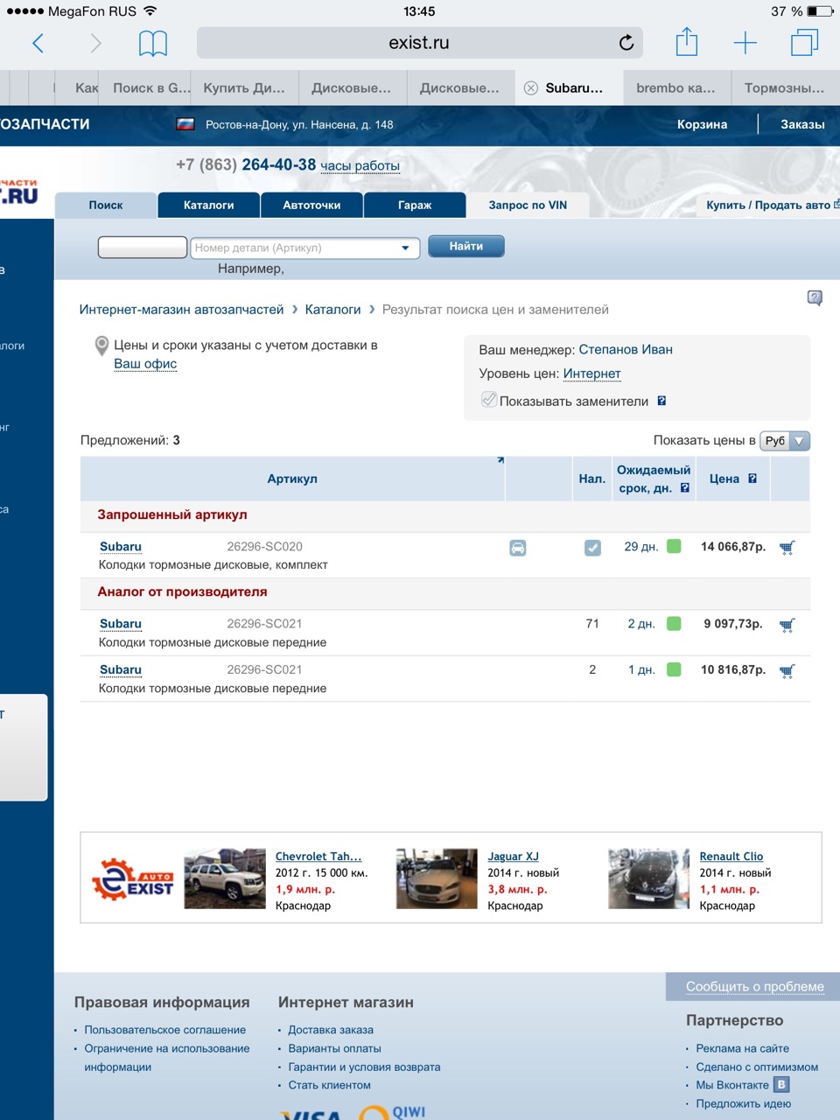The width and height of the screenshot is (840, 1120).
Task: Open Renault Clio car thumbnail
Action: click(648, 878)
